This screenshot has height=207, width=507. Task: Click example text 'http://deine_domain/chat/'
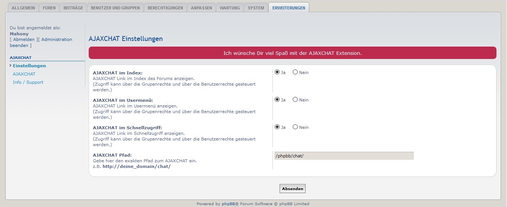point(136,166)
